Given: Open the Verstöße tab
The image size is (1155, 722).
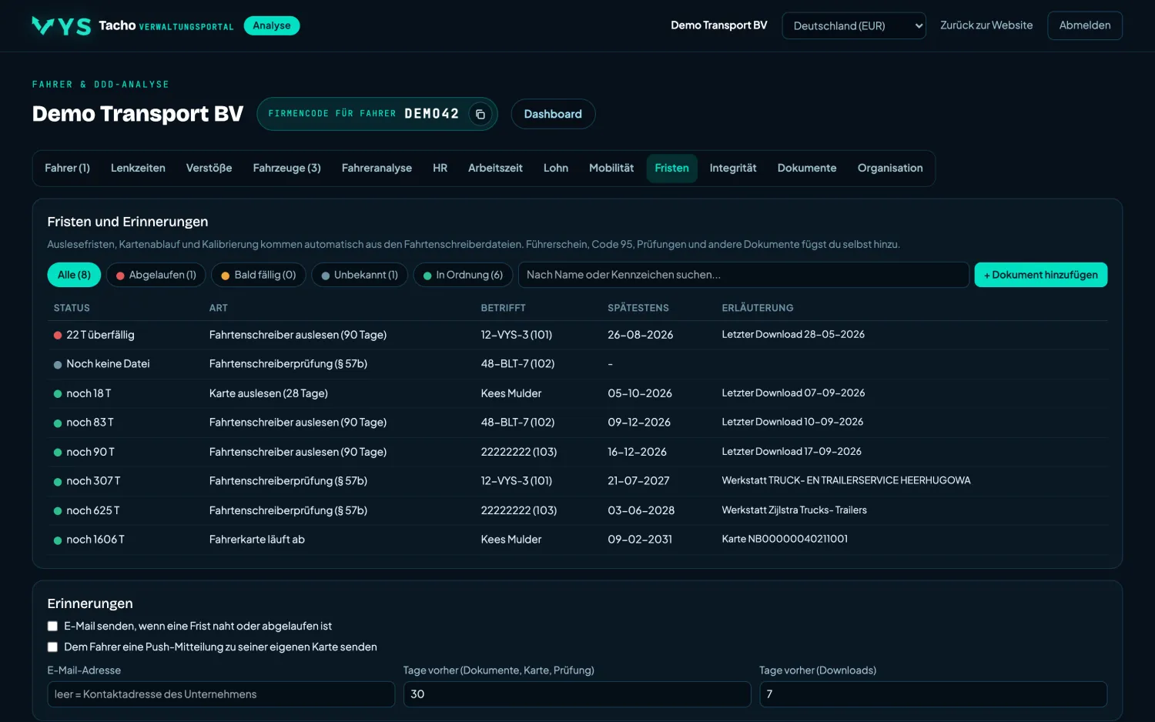Looking at the screenshot, I should click(x=209, y=168).
